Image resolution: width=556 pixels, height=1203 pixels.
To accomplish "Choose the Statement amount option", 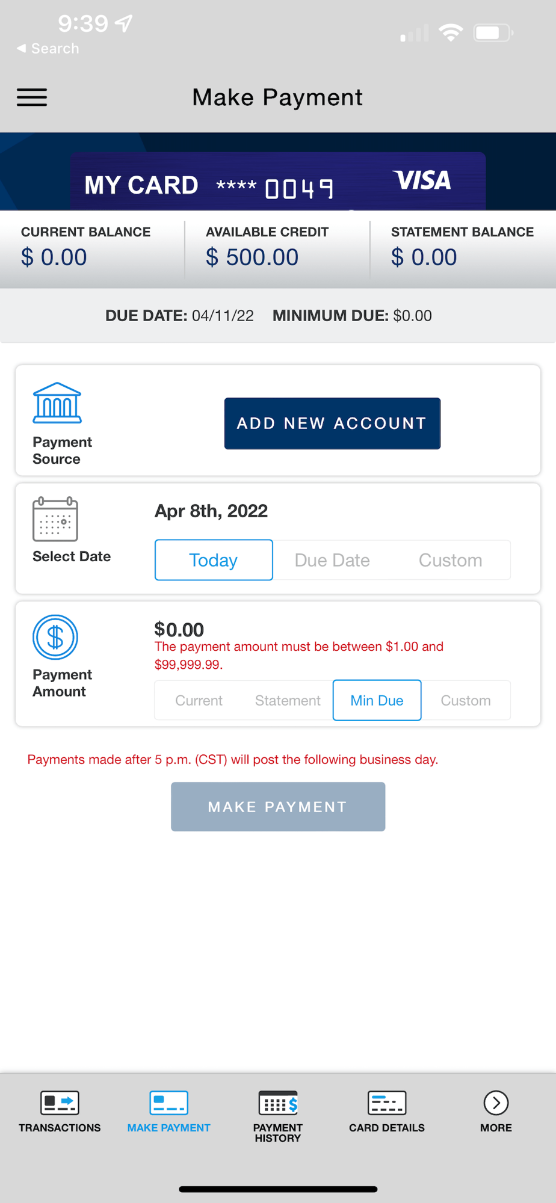I will tap(288, 700).
